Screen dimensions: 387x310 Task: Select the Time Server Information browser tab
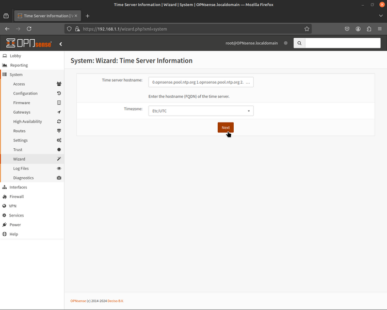tap(47, 16)
